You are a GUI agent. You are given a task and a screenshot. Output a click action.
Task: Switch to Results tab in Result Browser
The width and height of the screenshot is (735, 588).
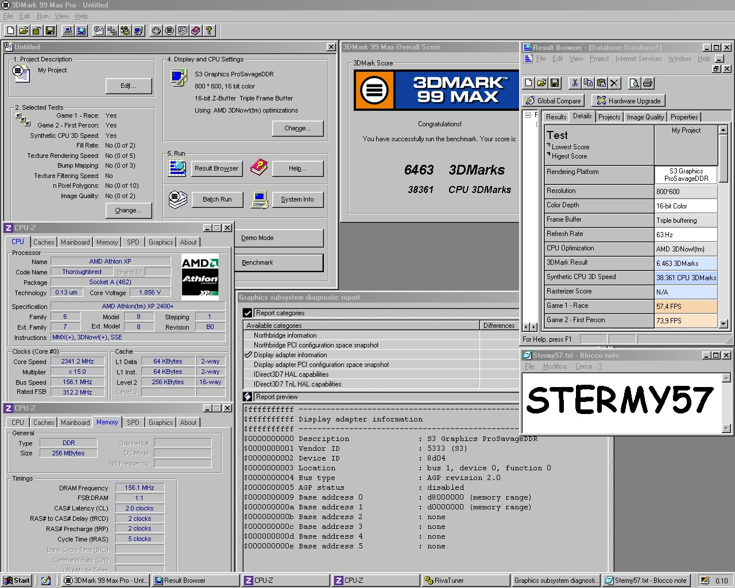tap(556, 117)
